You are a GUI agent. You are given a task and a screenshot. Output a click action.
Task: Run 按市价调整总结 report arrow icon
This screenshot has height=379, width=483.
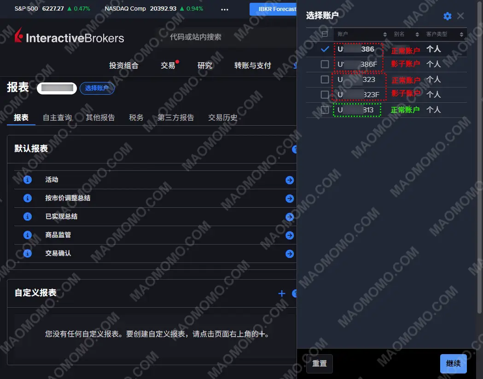[x=290, y=198]
